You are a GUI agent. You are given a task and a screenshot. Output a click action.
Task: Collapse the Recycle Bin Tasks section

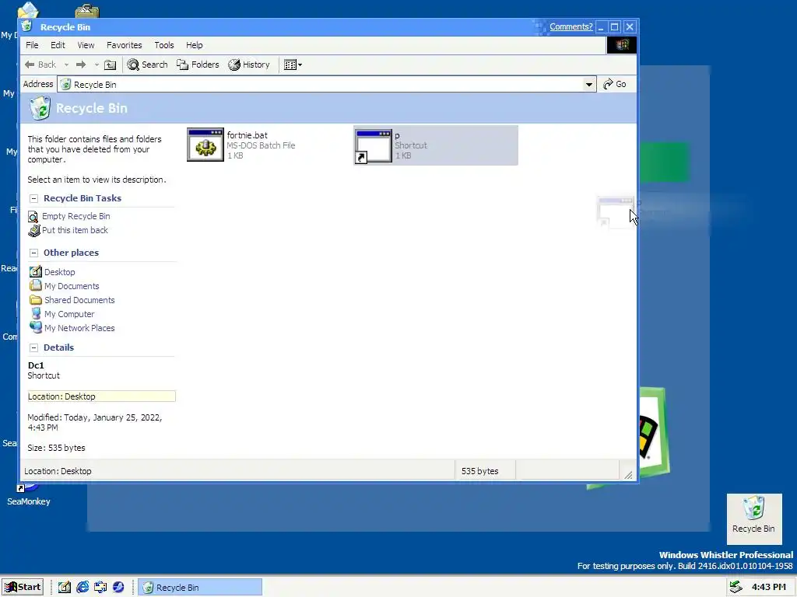[x=33, y=198]
